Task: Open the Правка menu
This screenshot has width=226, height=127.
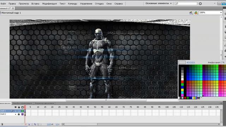Action: tap(12, 4)
